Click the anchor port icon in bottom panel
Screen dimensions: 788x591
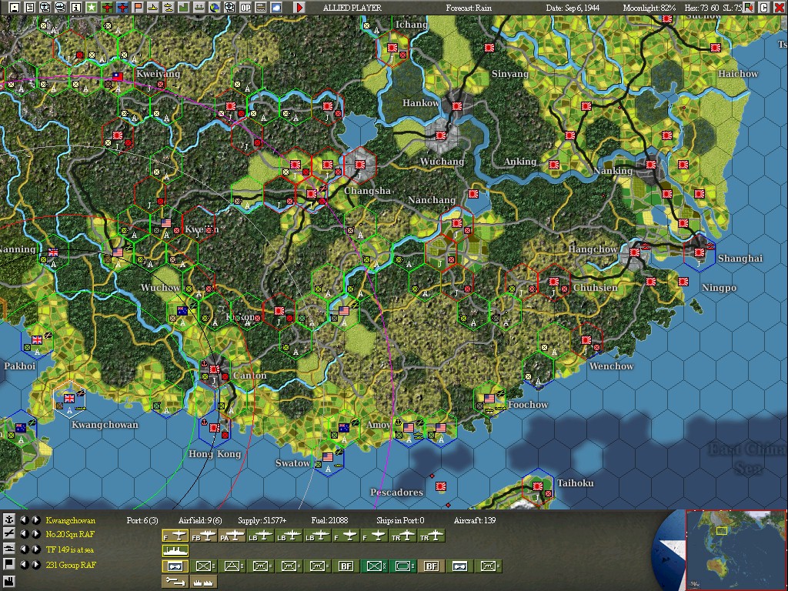coord(8,519)
